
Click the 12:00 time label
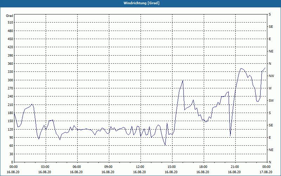point(139,166)
